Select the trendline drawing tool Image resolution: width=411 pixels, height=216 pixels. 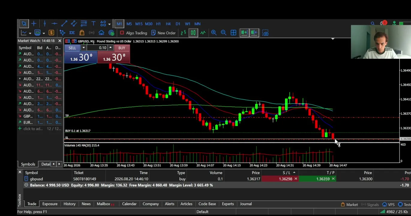click(x=64, y=24)
